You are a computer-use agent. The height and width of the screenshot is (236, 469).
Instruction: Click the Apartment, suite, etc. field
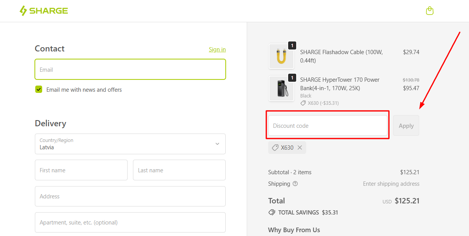[x=130, y=222]
